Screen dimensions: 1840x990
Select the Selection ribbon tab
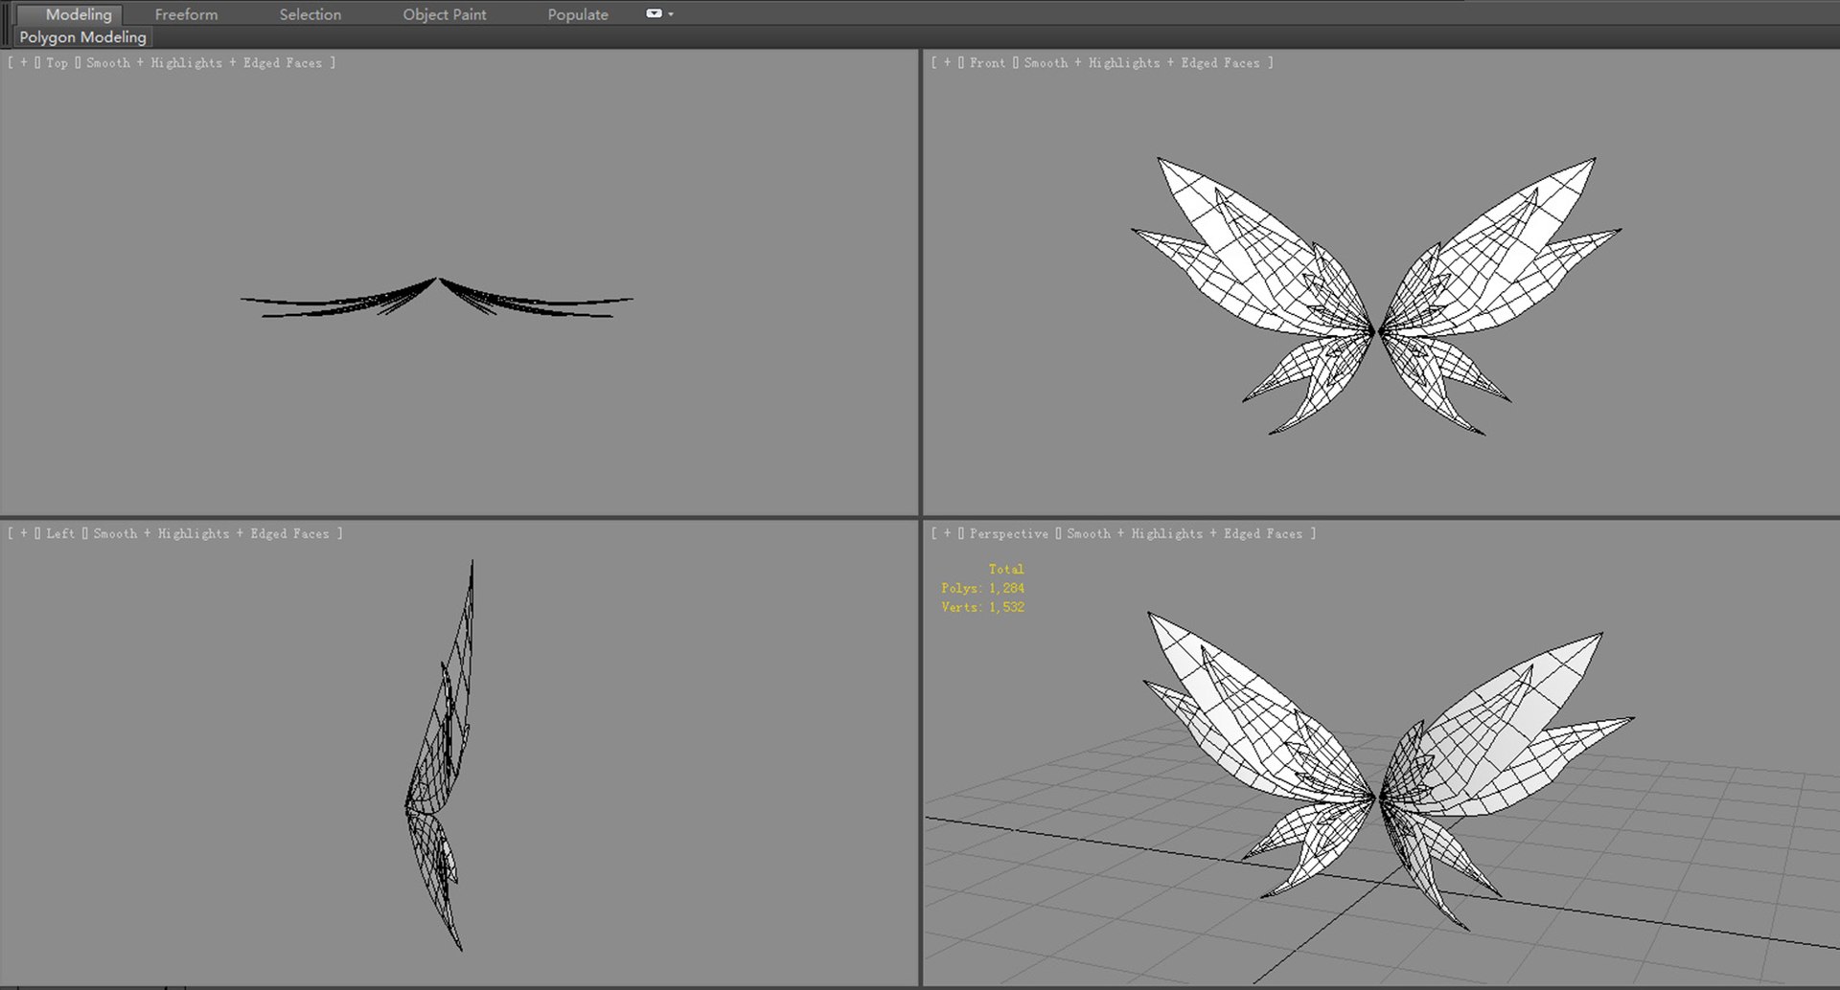point(310,14)
